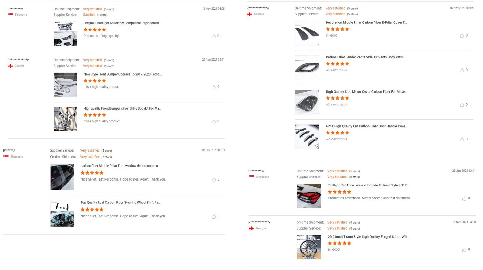483x270 pixels.
Task: Click thumbs-up on the taillight LED review
Action: (x=464, y=199)
